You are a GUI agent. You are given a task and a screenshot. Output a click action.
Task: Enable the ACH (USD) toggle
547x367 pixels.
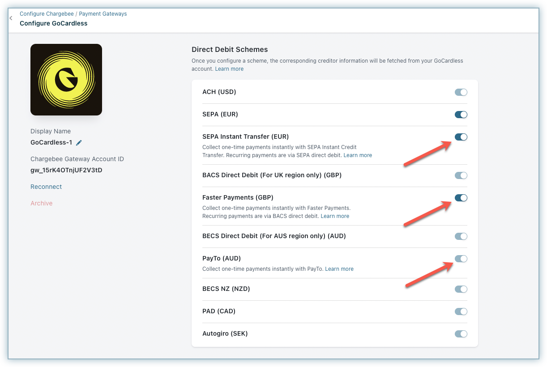[461, 92]
